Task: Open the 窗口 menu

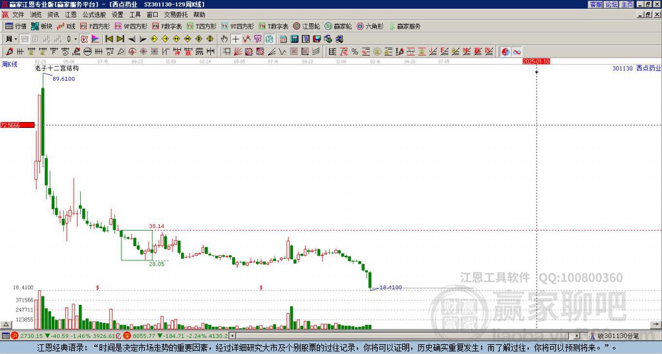Action: pyautogui.click(x=153, y=15)
